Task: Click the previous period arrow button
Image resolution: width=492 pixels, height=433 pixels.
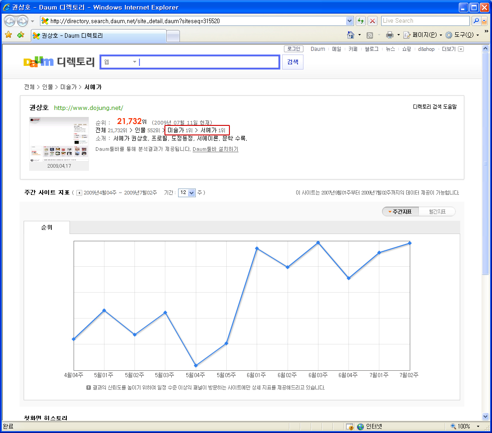Action: click(x=79, y=193)
